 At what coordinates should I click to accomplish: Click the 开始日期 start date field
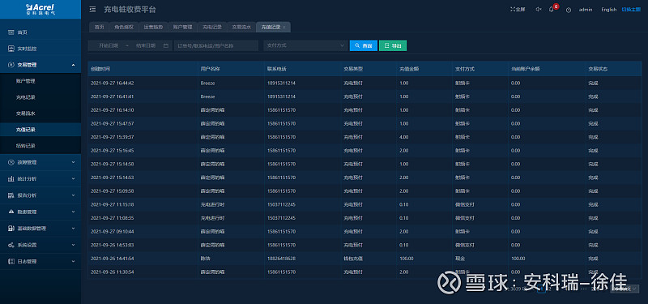(x=109, y=46)
